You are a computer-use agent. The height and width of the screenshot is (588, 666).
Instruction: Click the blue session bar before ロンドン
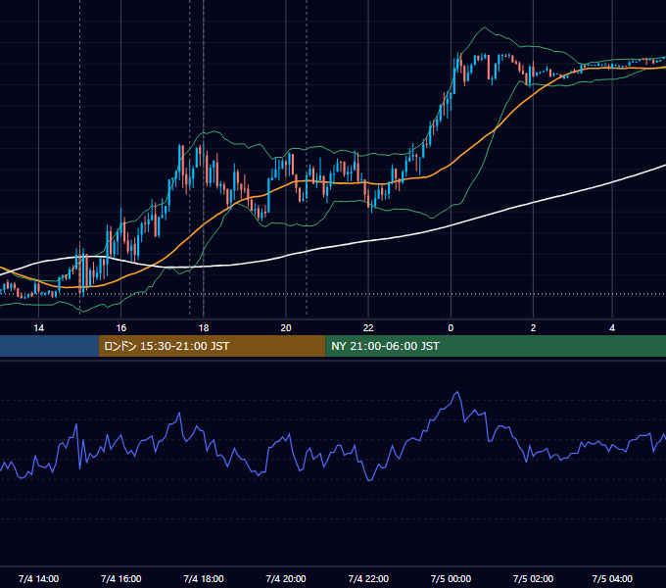49,346
